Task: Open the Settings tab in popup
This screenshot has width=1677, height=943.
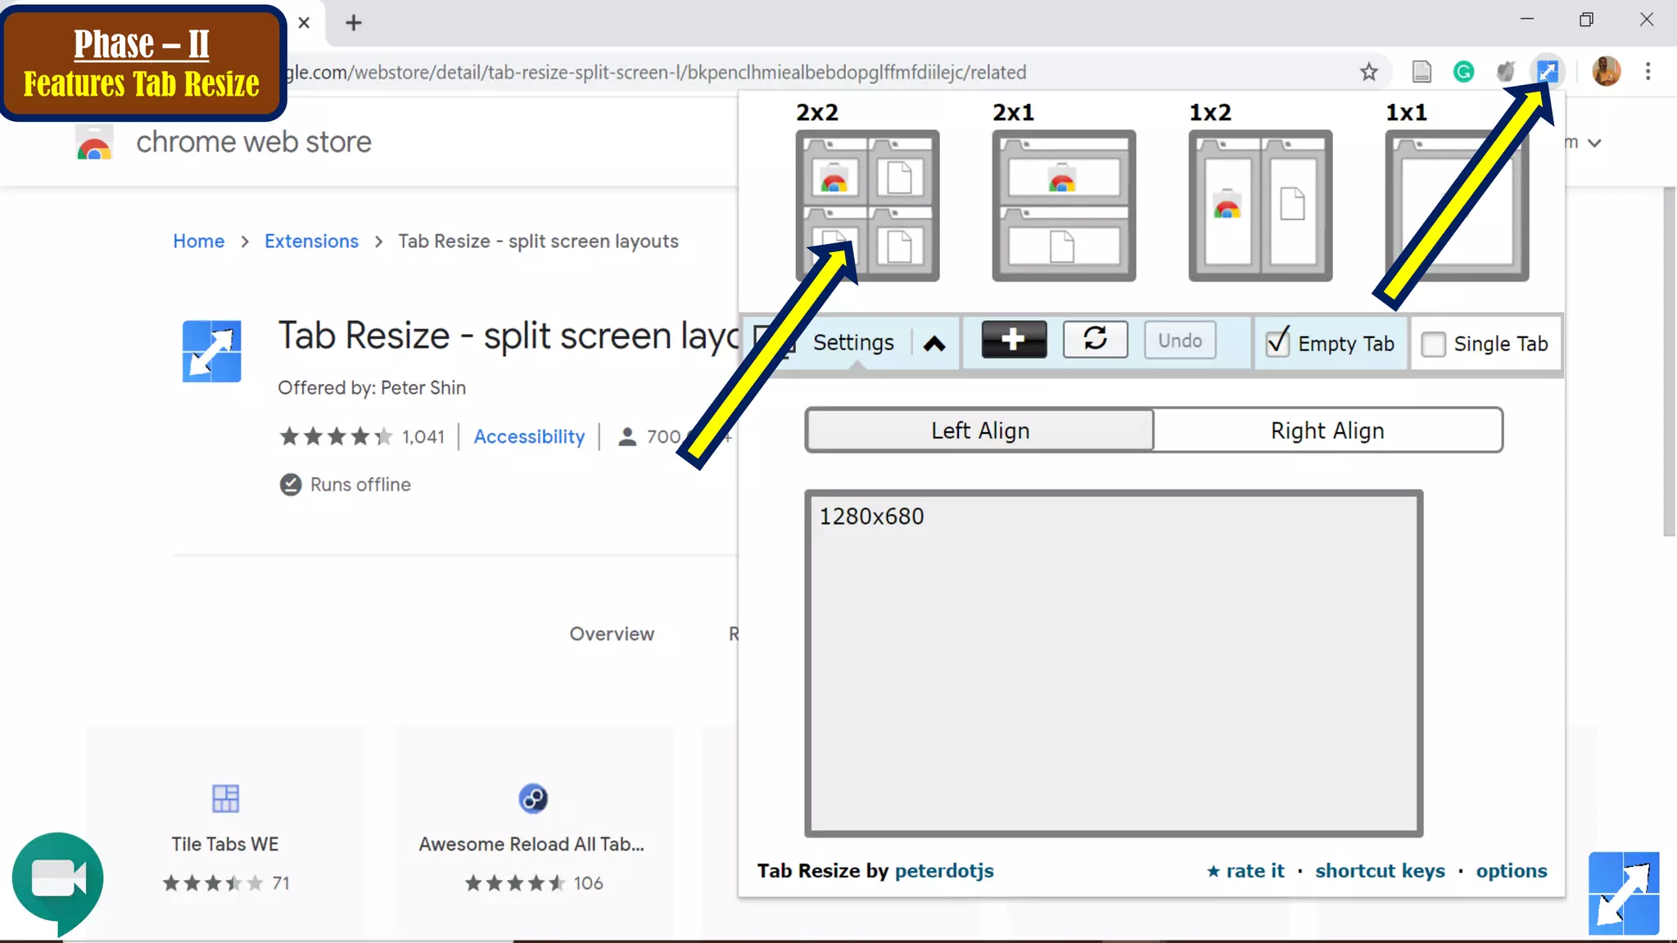Action: pyautogui.click(x=853, y=343)
